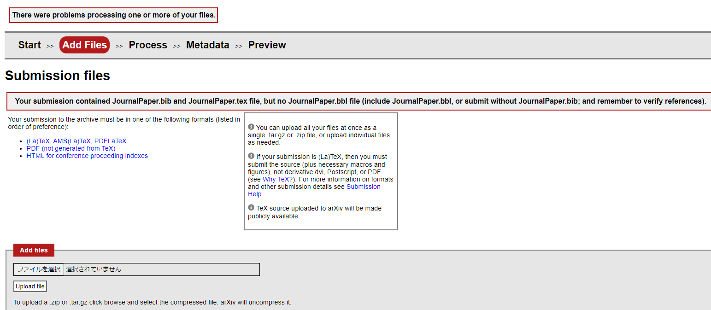Open the PDF (not generated from TeX) link
Viewport: 711px width, 310px height.
click(71, 149)
